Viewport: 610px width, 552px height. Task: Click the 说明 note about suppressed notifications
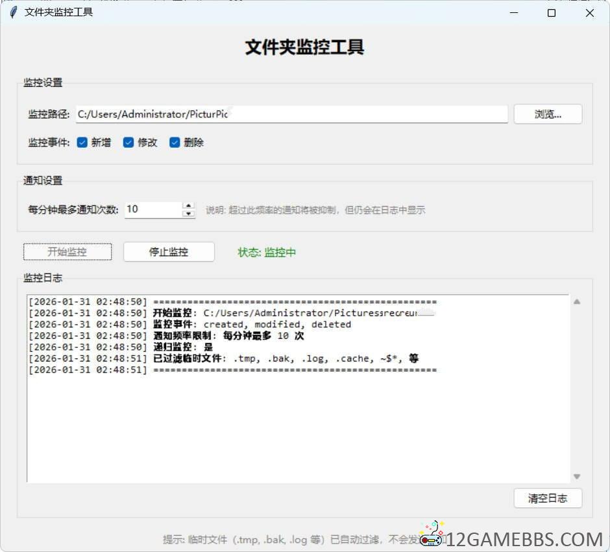(315, 210)
